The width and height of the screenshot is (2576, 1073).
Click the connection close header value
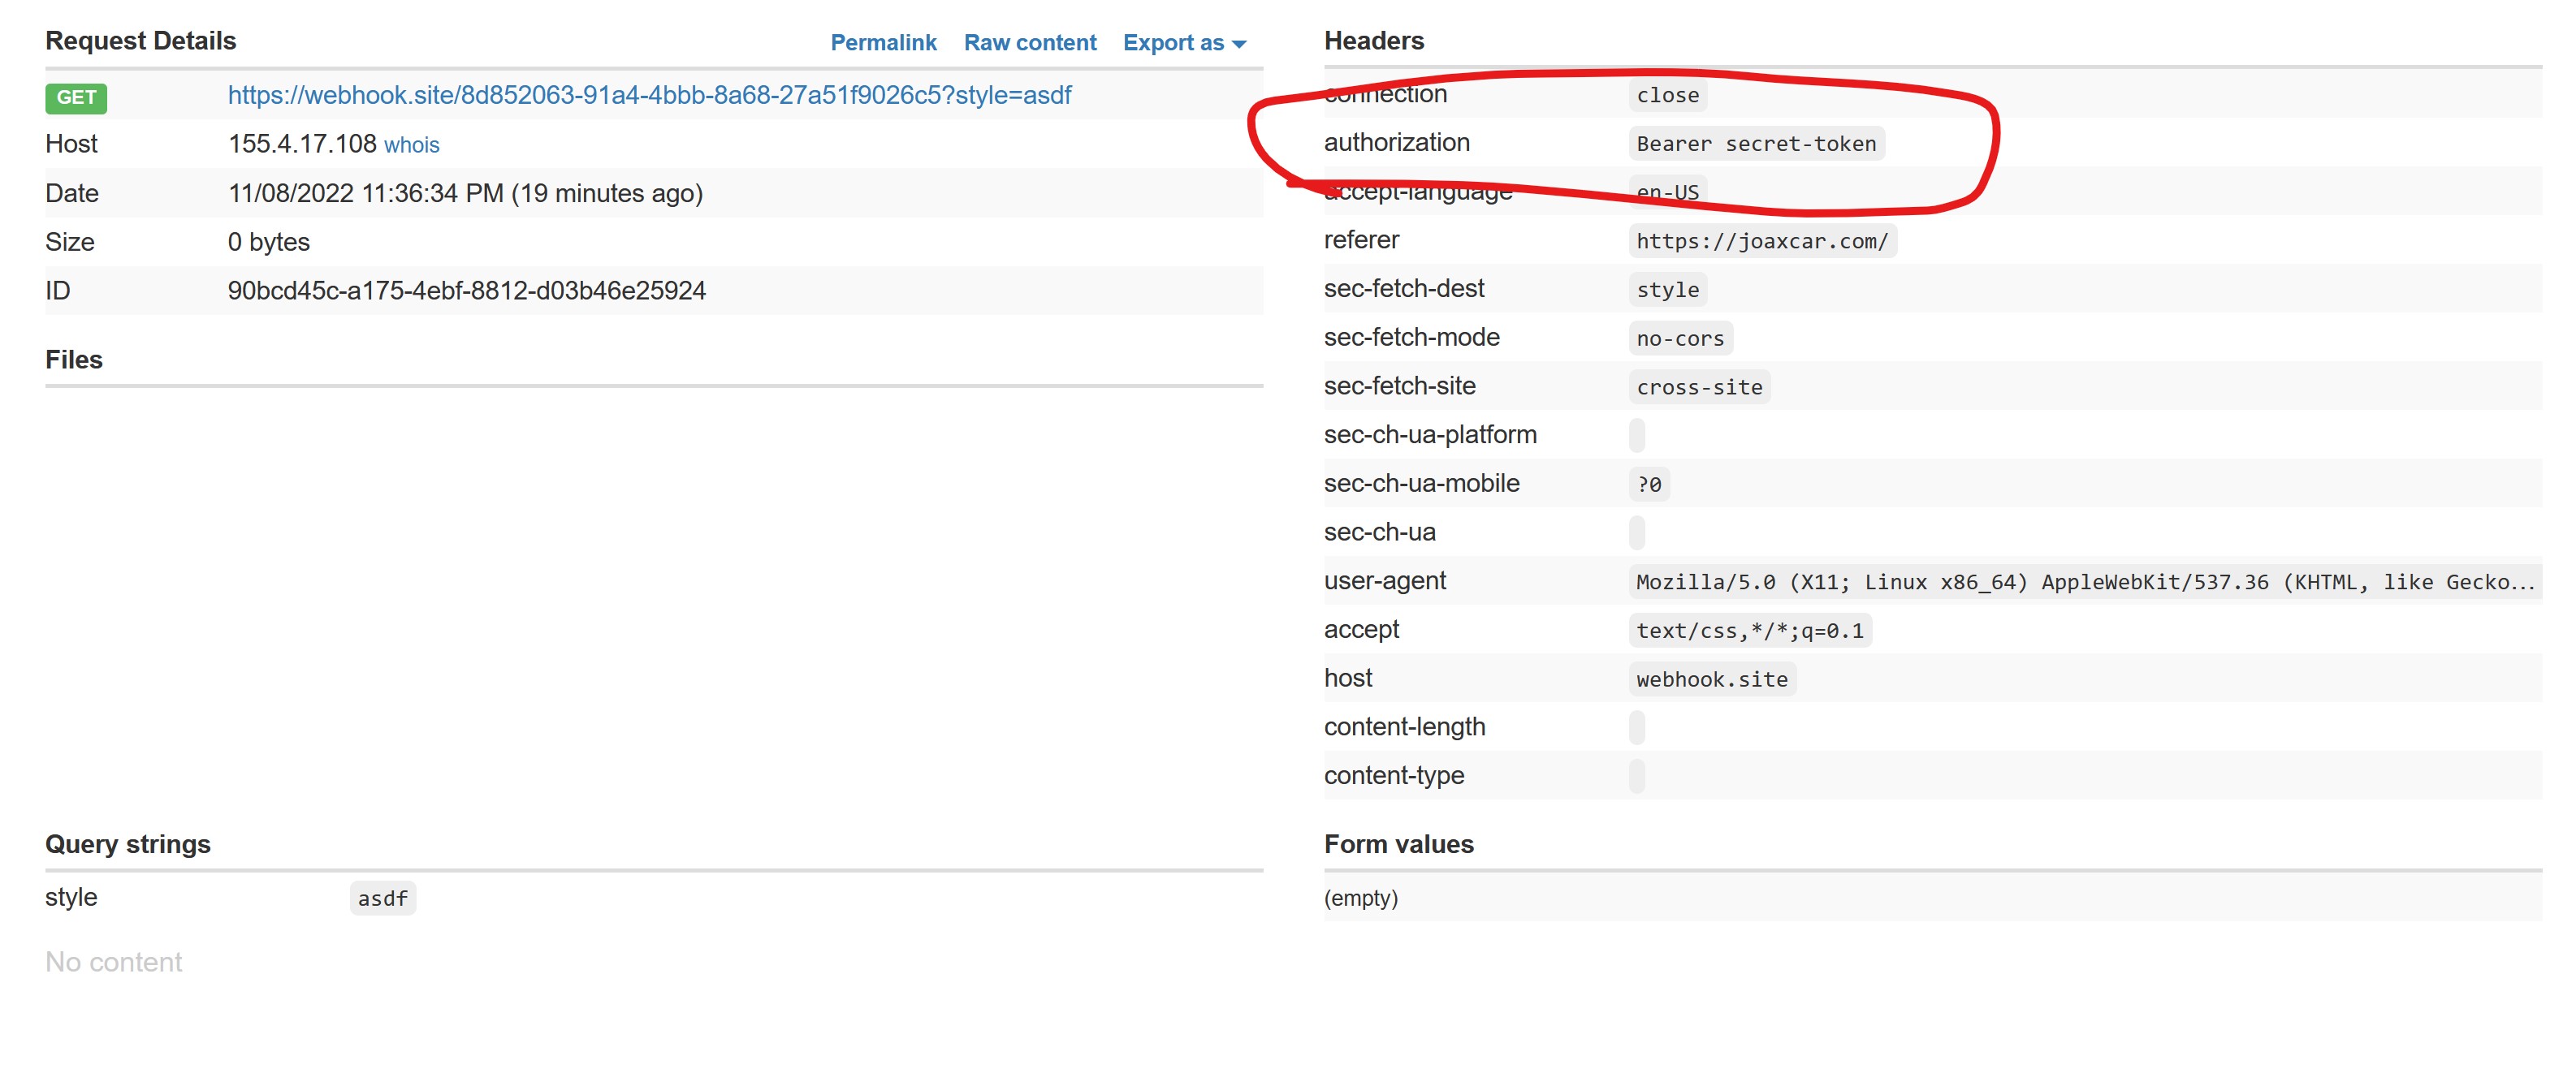[1667, 95]
